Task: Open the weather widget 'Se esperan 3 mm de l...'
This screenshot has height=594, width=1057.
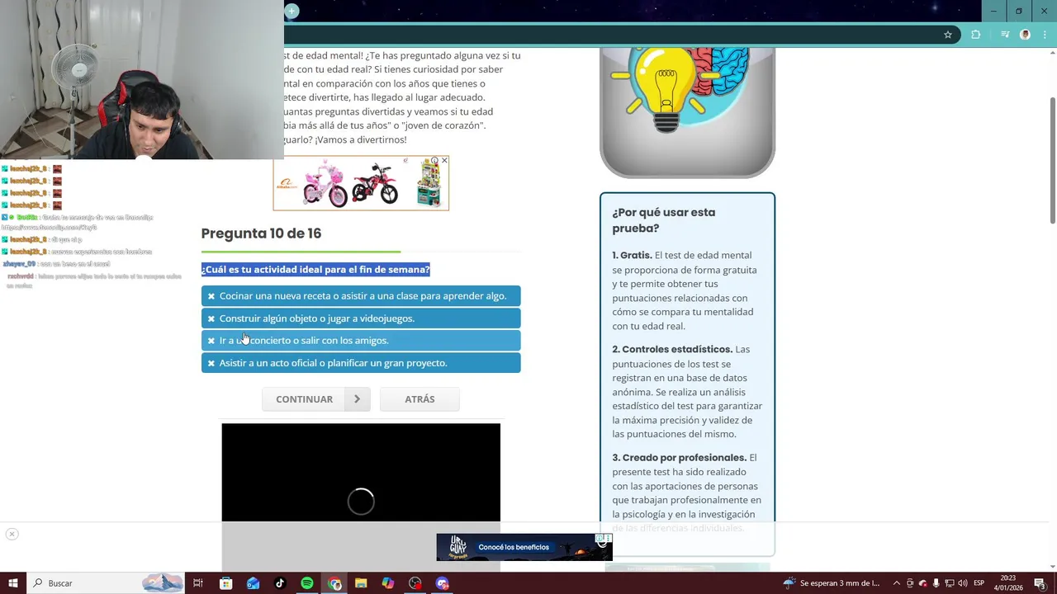Action: coord(832,583)
